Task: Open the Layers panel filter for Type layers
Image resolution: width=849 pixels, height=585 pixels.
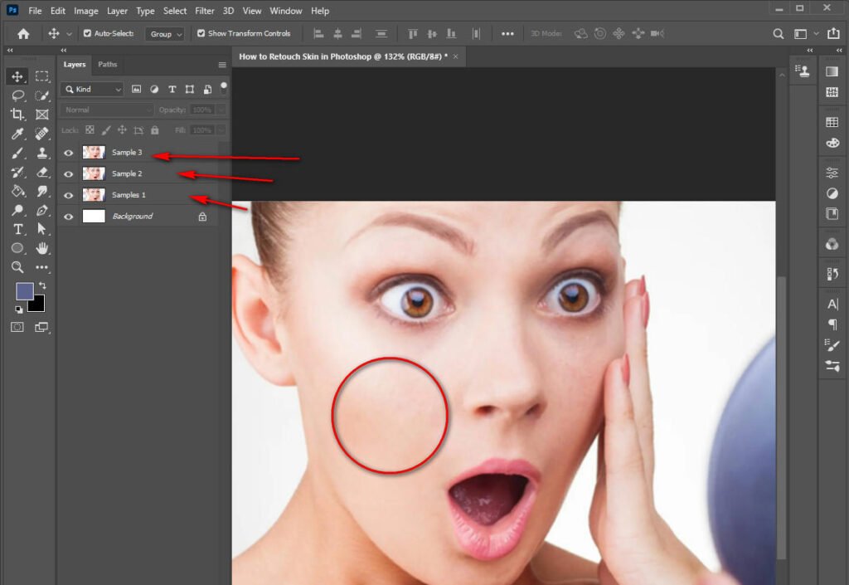Action: pos(172,90)
